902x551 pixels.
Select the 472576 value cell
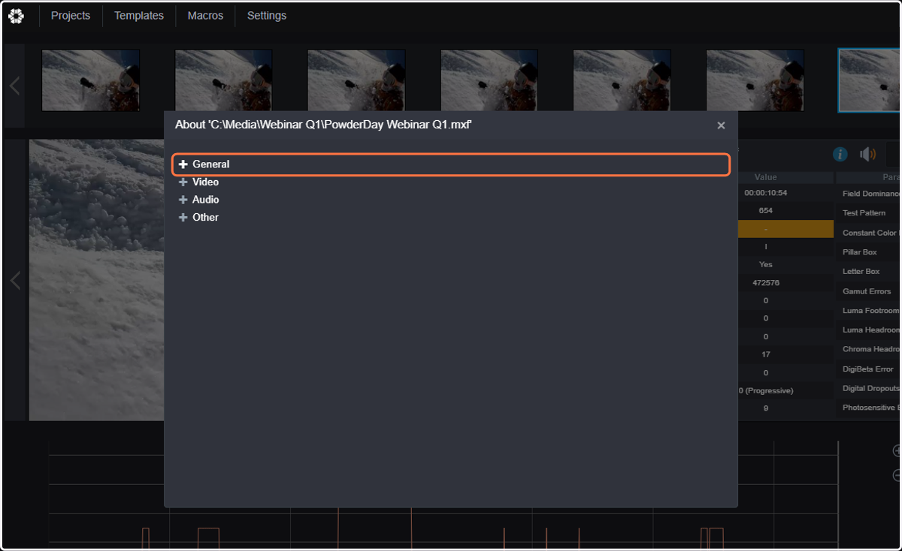point(766,283)
